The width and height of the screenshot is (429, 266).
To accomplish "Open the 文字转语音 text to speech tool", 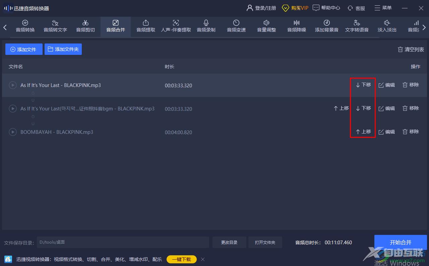I will coord(357,26).
